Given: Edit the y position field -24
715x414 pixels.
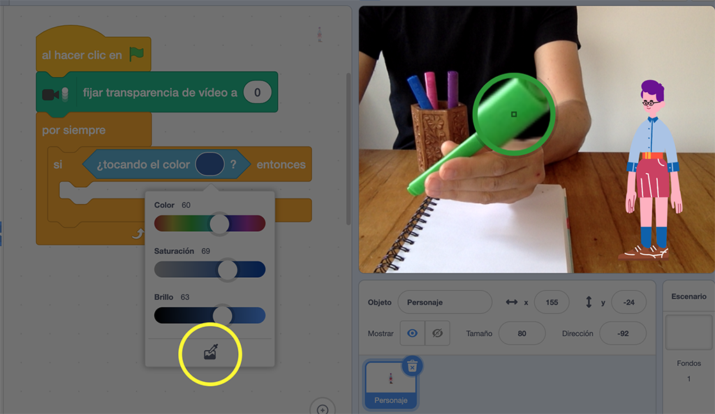Looking at the screenshot, I should [629, 302].
